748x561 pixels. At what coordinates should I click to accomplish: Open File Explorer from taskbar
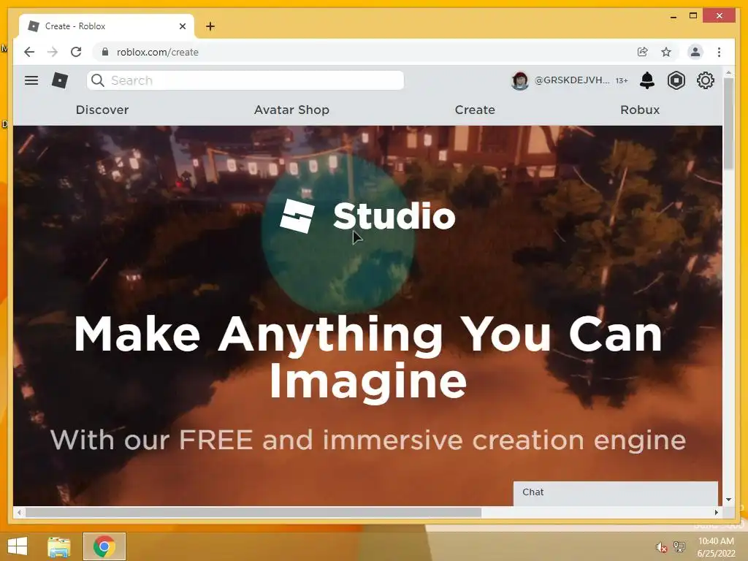click(x=59, y=546)
